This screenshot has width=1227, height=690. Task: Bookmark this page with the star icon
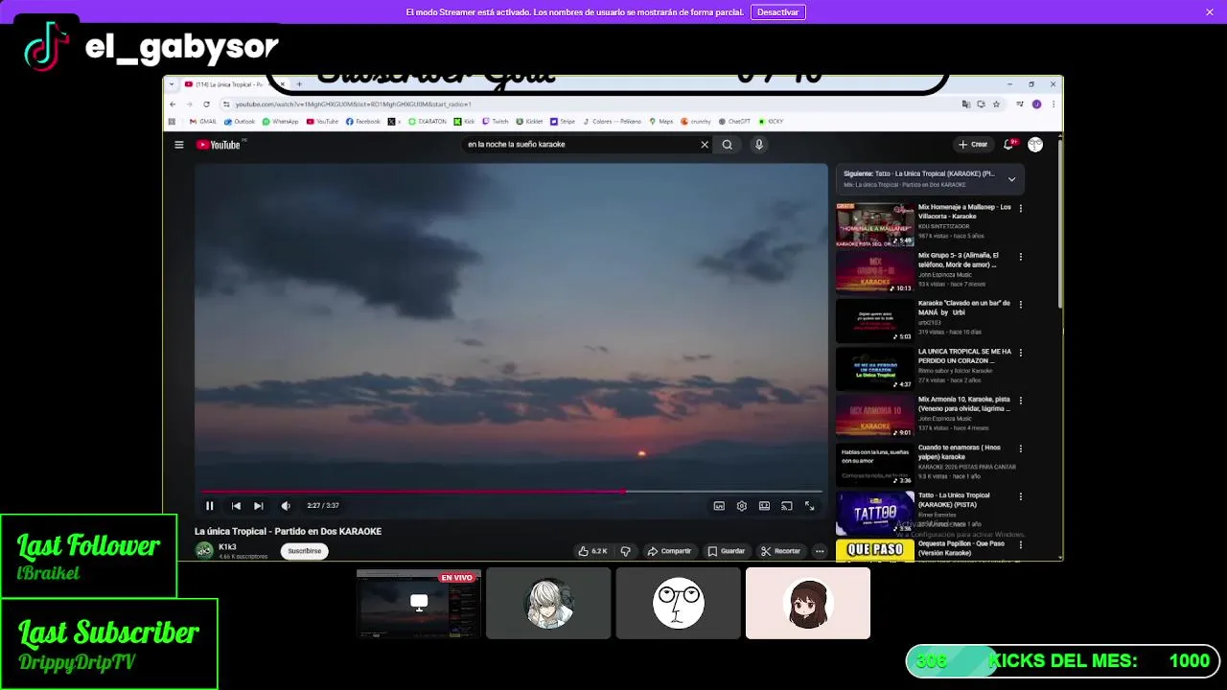pos(996,103)
